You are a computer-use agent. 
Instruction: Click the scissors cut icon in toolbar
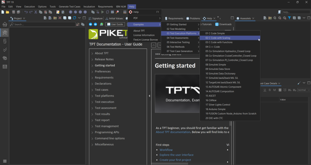pyautogui.click(x=36, y=12)
